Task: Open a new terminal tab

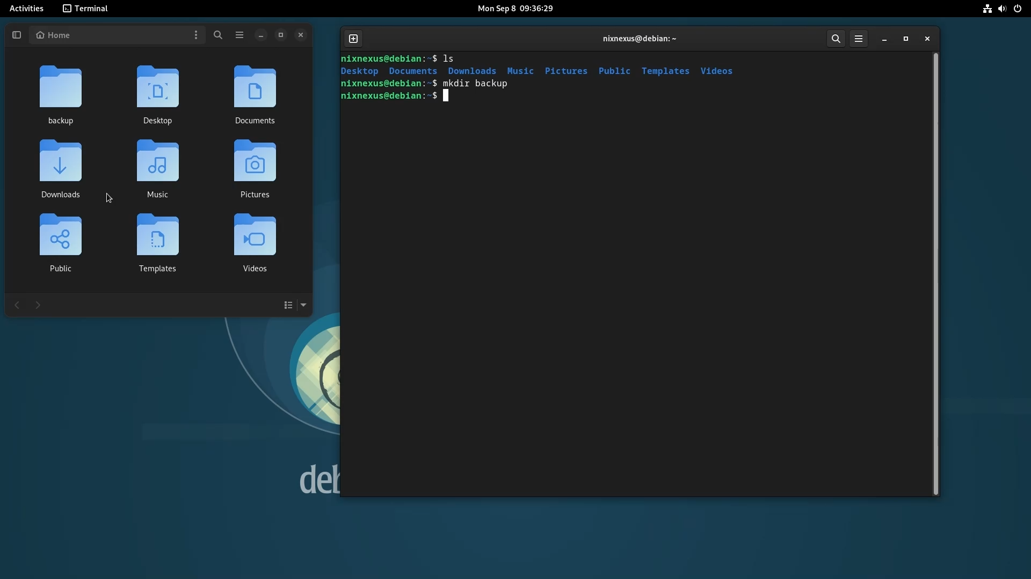Action: coord(353,39)
